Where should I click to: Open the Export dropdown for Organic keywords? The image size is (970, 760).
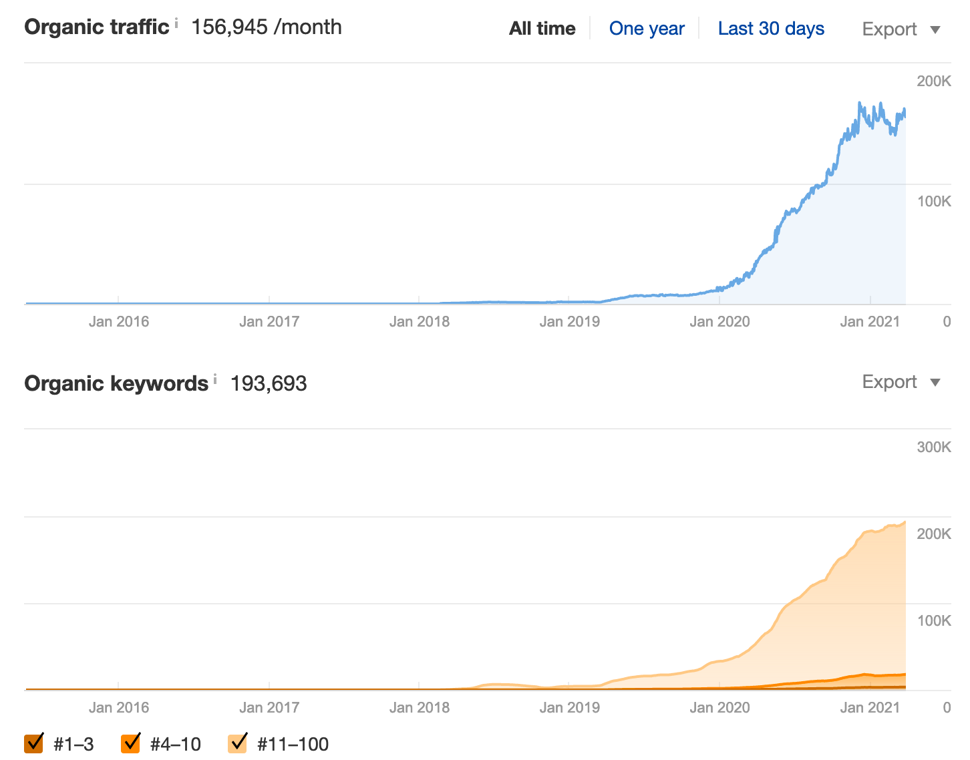(901, 382)
